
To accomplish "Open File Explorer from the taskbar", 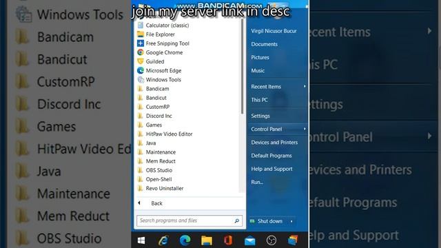I will coord(207,240).
